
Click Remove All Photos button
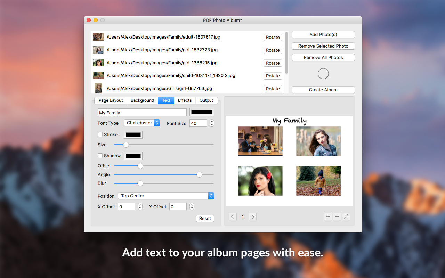(323, 57)
